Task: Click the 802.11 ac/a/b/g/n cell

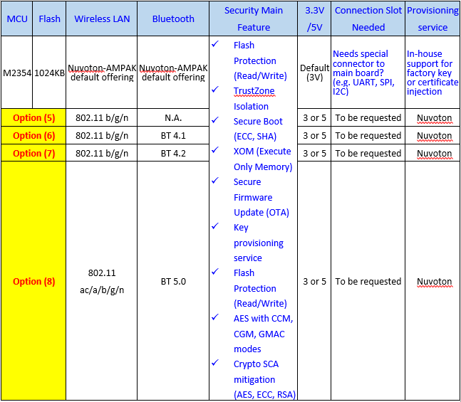Action: pos(102,281)
